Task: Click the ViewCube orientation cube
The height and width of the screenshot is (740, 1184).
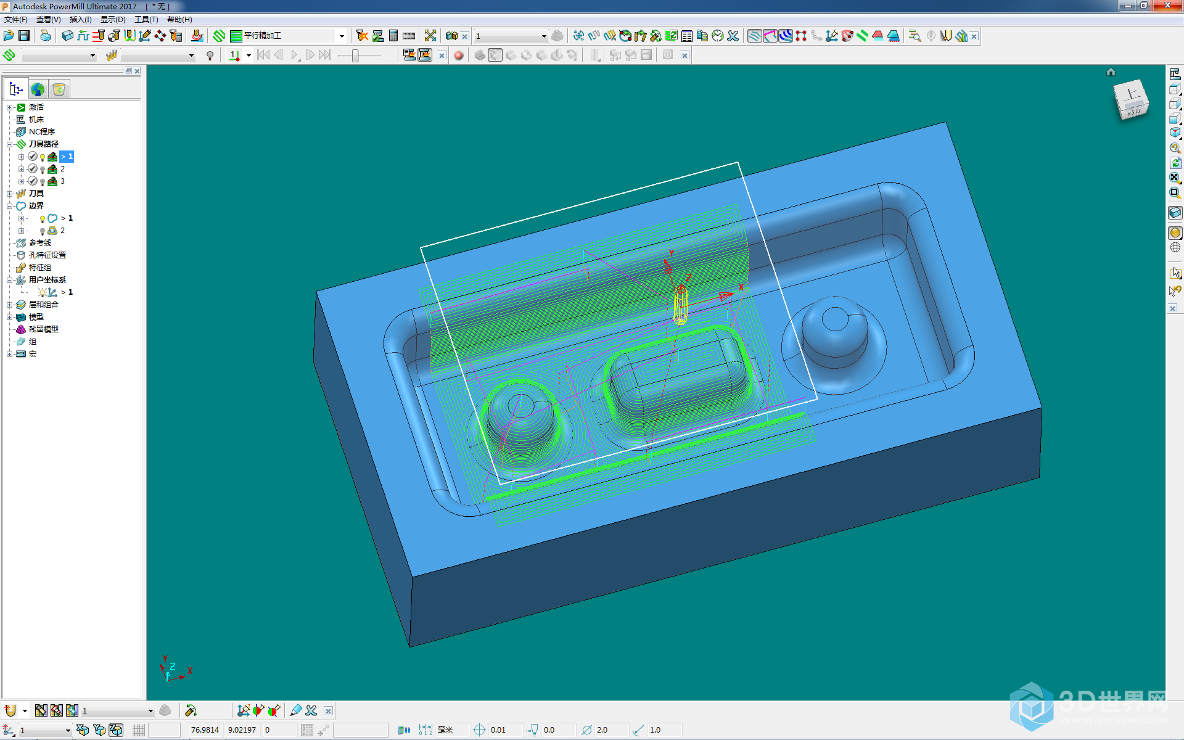Action: [1132, 100]
